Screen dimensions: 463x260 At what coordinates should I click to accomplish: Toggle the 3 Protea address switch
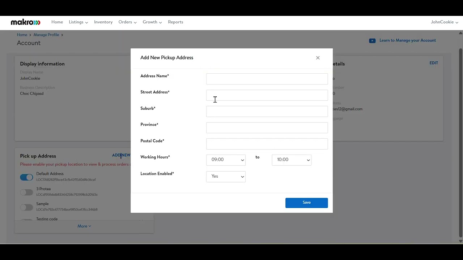26,192
